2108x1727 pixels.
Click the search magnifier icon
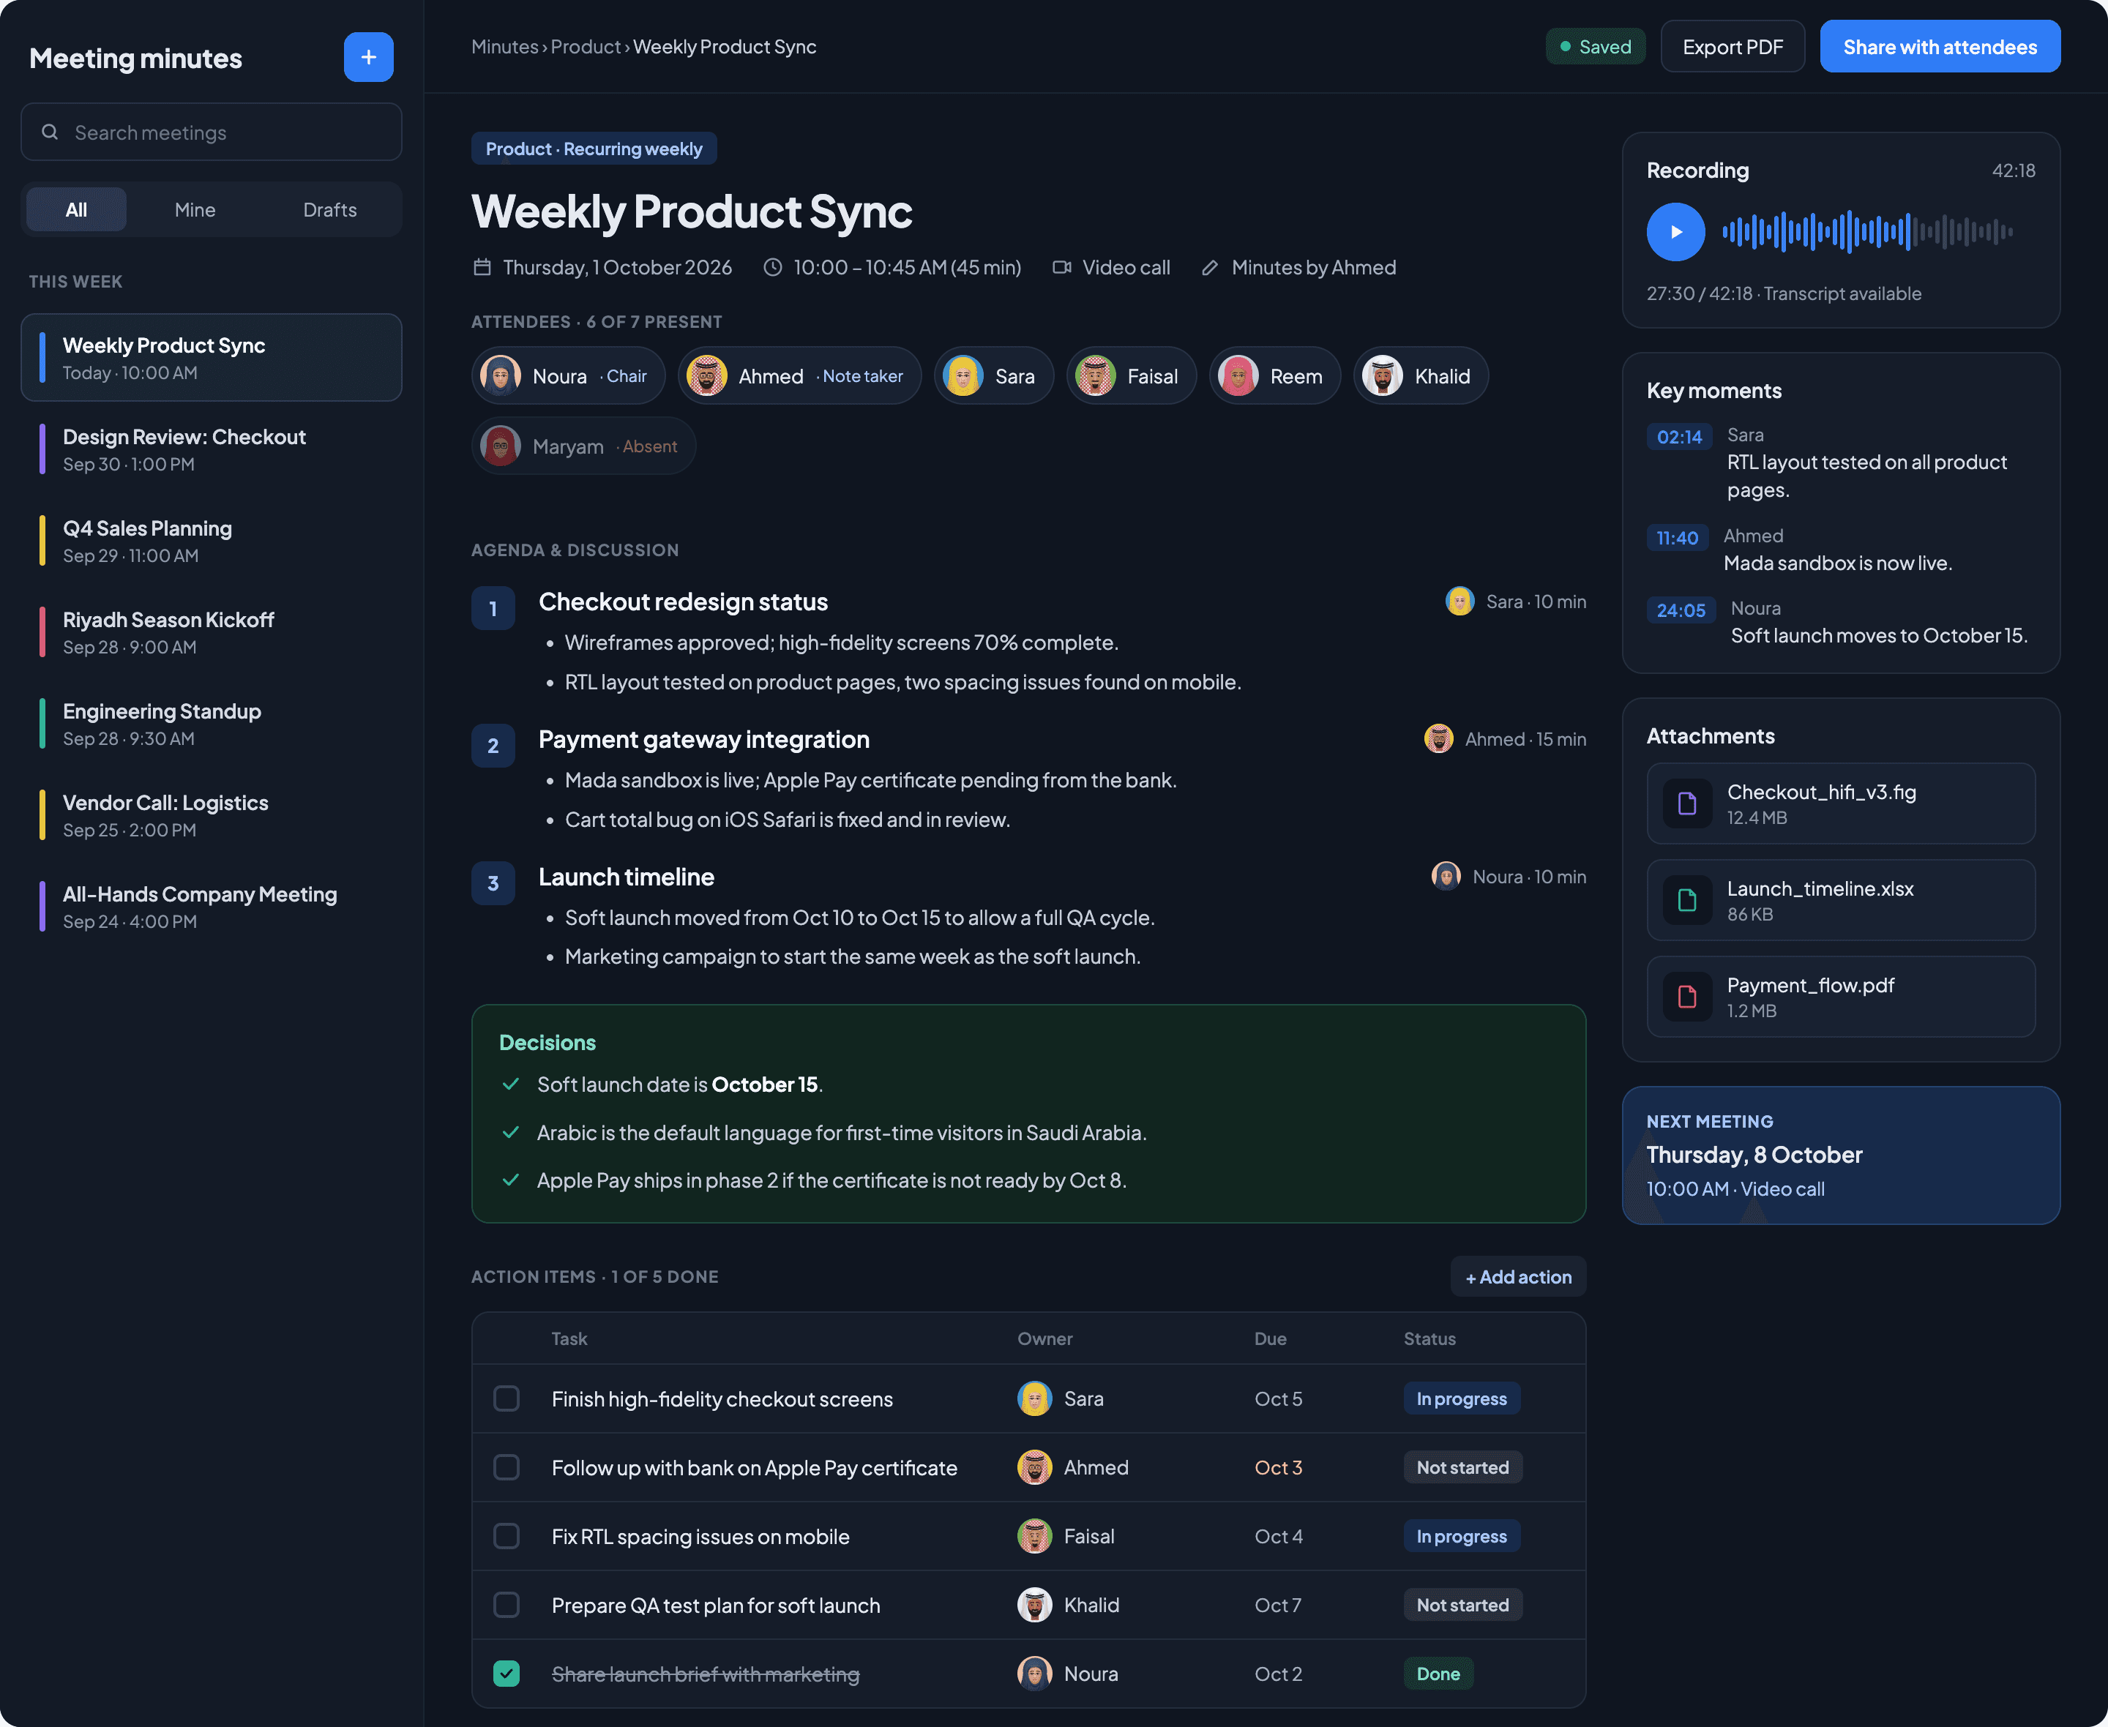[50, 132]
